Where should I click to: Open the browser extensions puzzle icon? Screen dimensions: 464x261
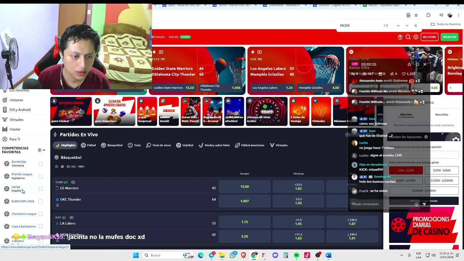click(428, 15)
